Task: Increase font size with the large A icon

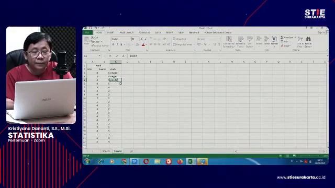Action: pos(141,39)
